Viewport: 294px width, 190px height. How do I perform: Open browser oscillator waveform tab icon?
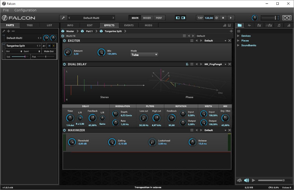pyautogui.click(x=249, y=25)
